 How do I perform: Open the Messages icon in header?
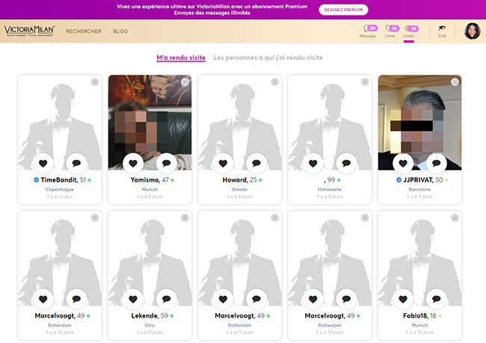367,30
